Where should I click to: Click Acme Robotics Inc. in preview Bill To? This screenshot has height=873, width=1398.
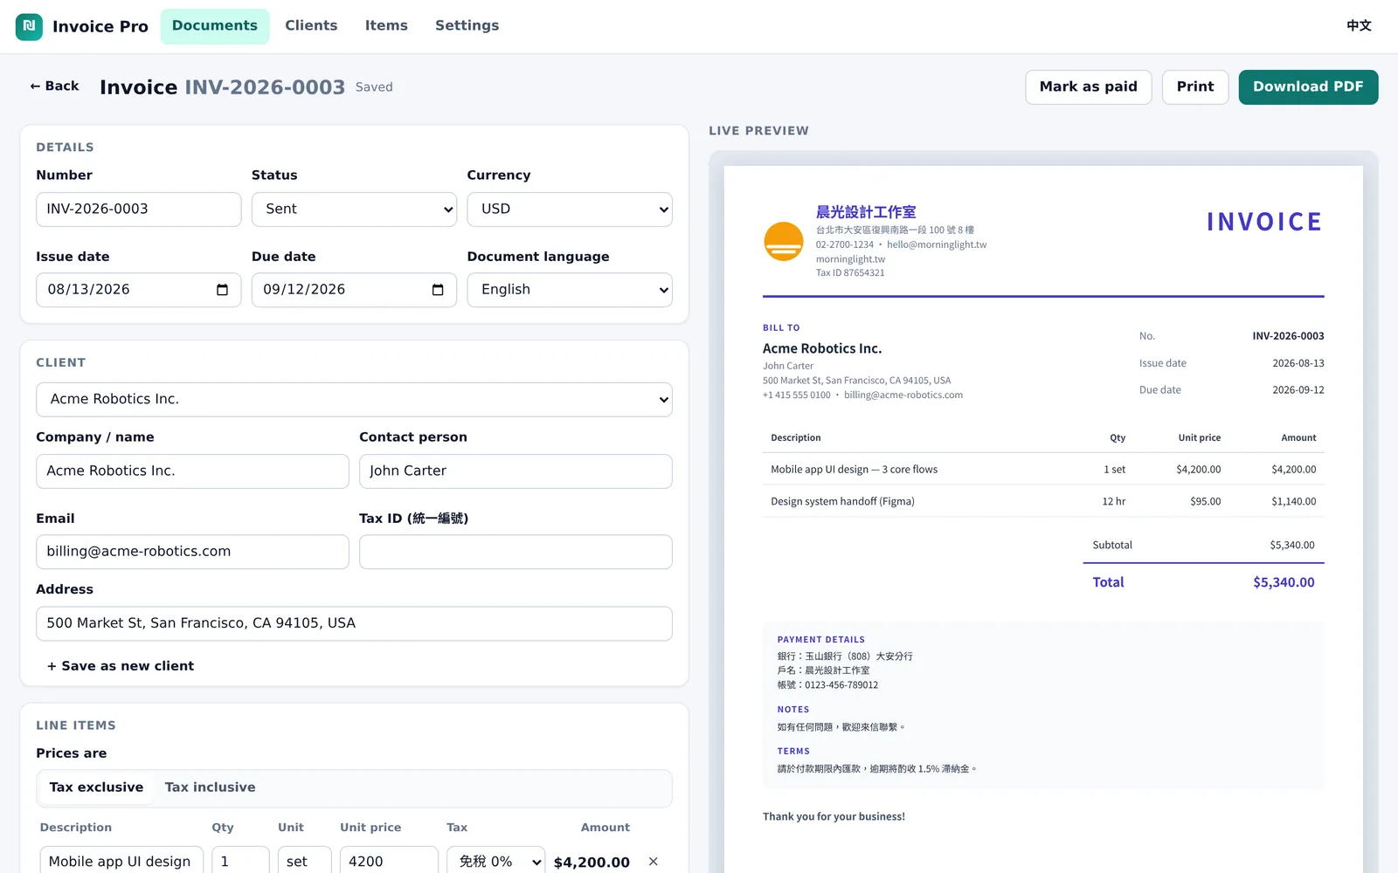tap(822, 348)
